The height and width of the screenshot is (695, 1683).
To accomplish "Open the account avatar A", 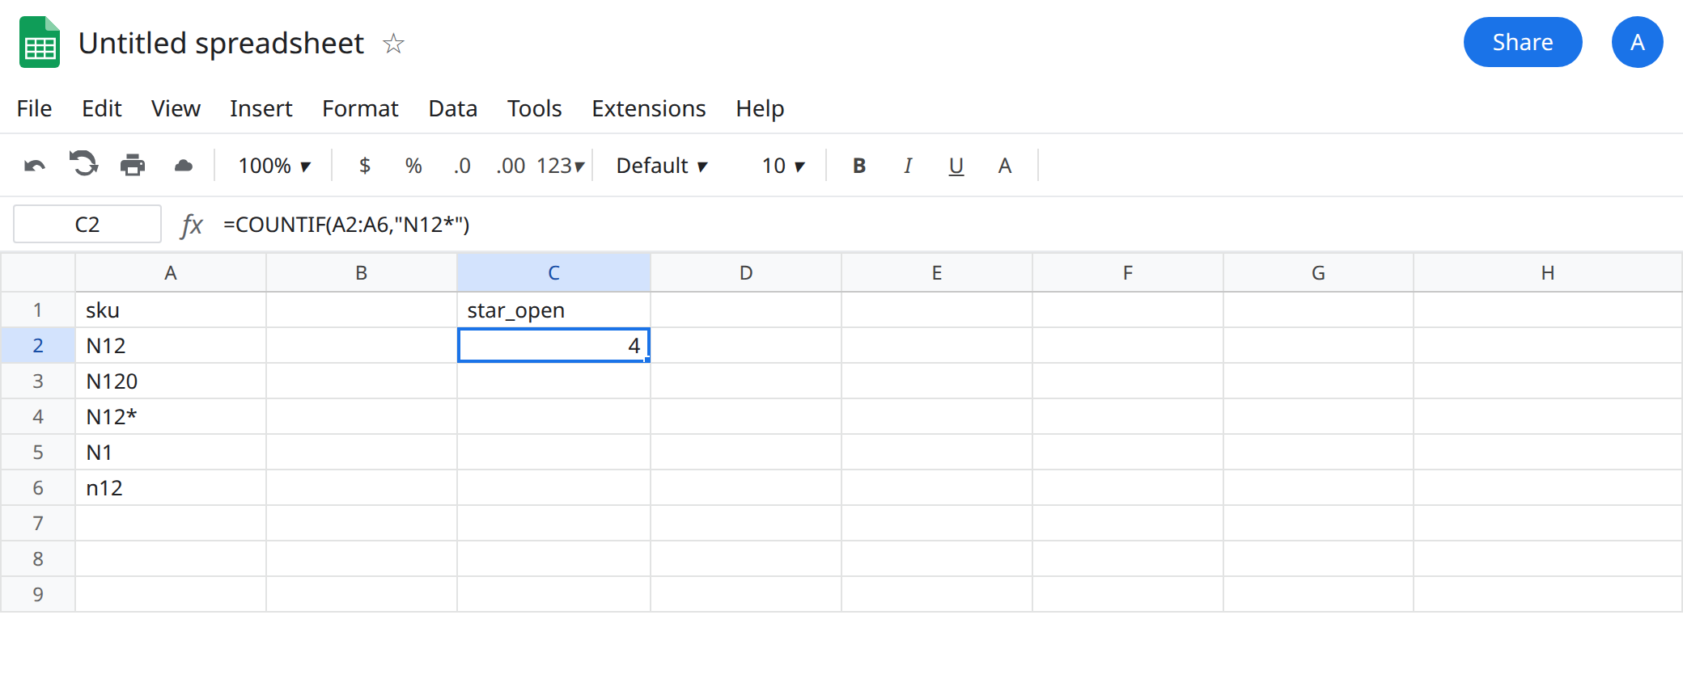I will [1638, 42].
